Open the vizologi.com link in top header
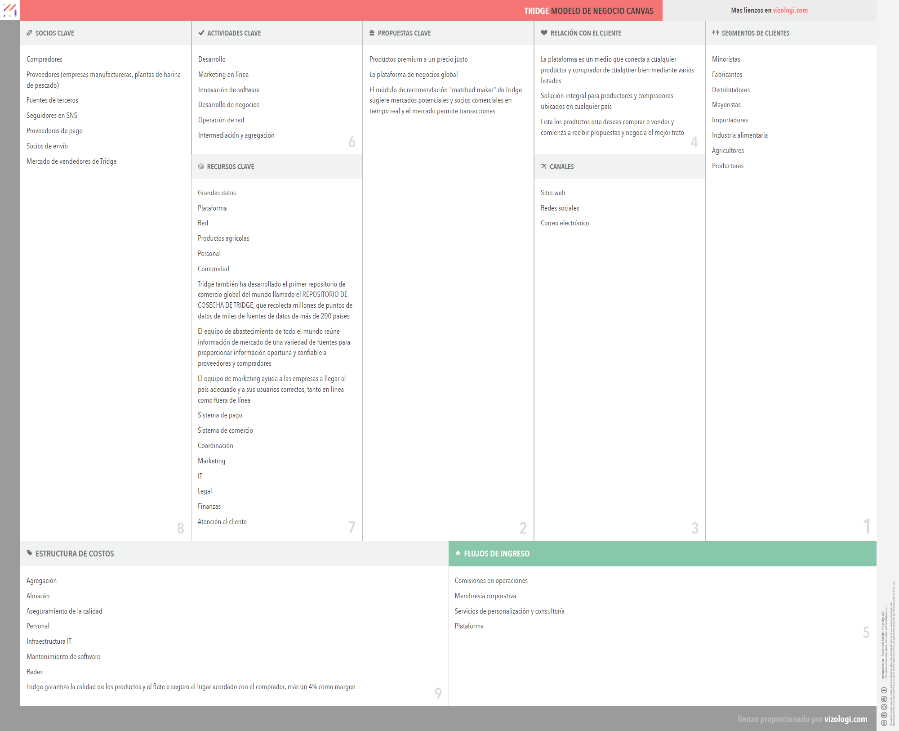The image size is (899, 731). (x=790, y=10)
